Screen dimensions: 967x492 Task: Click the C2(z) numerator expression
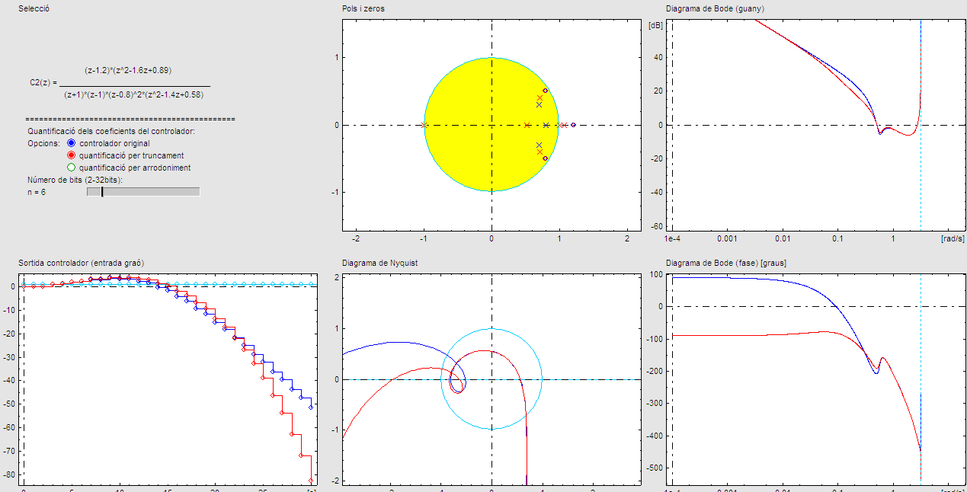pyautogui.click(x=128, y=70)
